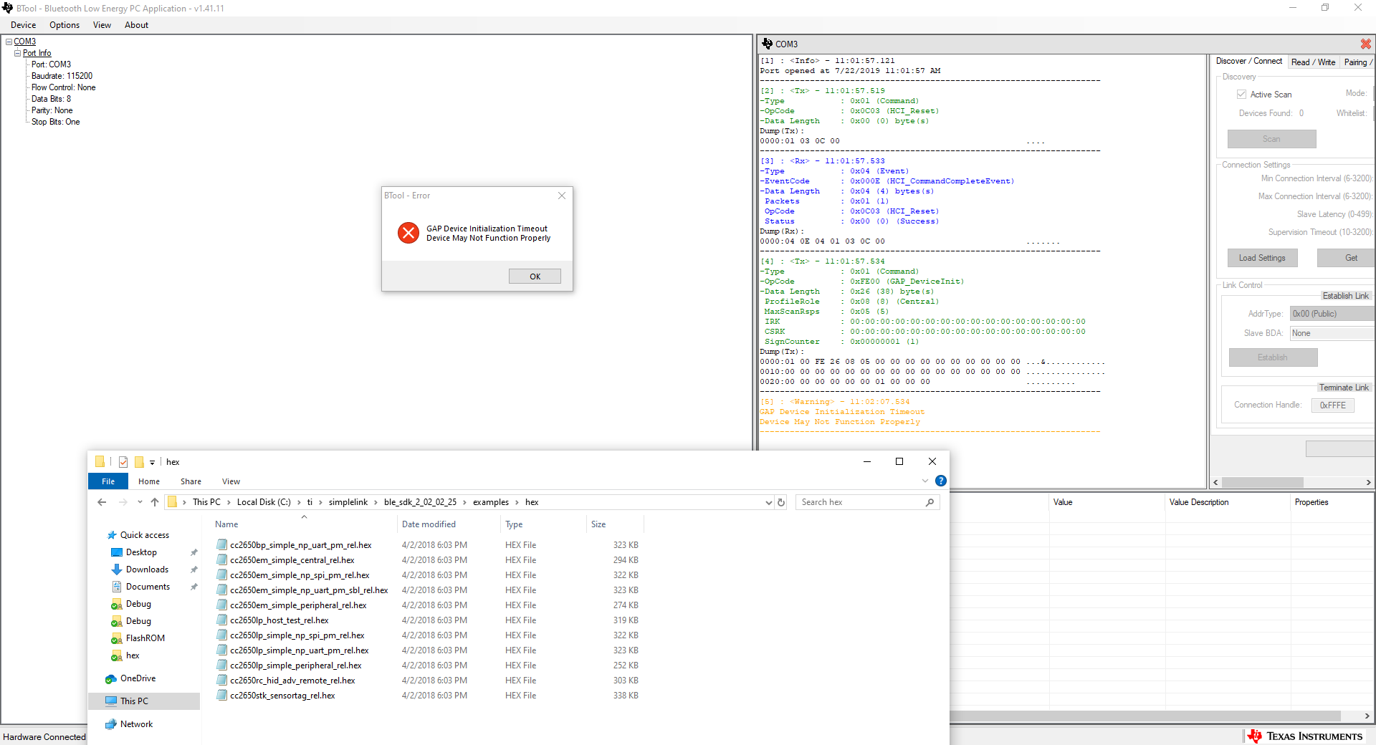Click the magnifier icon in Search hex
Image resolution: width=1376 pixels, height=745 pixels.
pos(930,502)
